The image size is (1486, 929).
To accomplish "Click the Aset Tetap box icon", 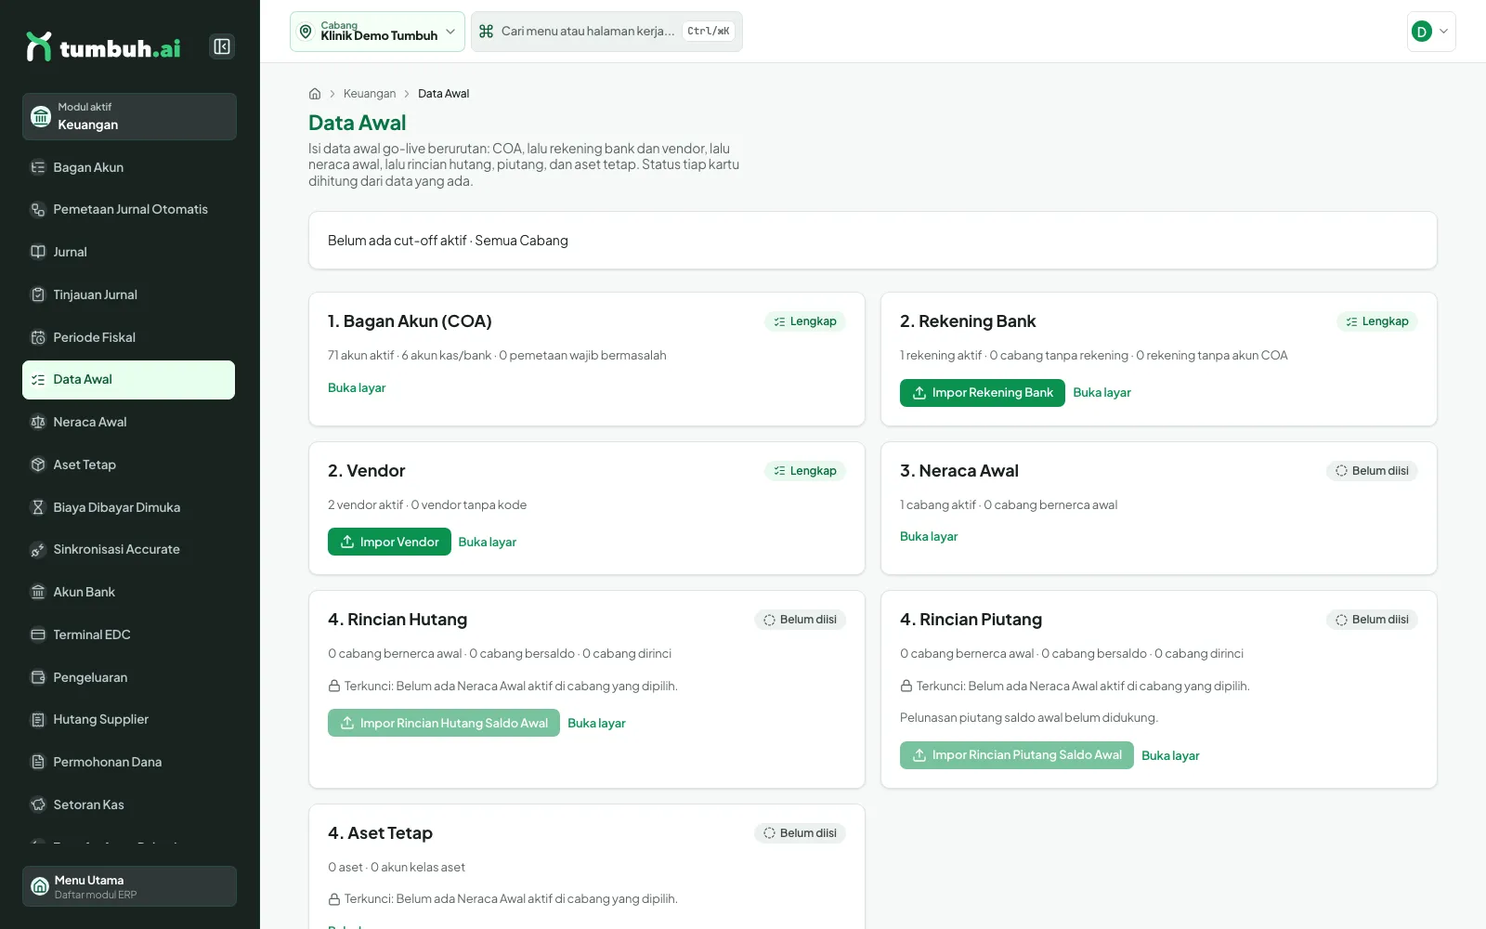I will tap(38, 464).
